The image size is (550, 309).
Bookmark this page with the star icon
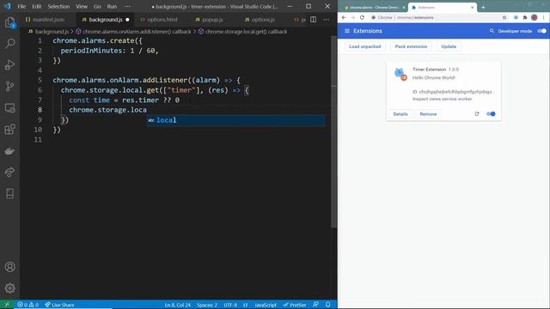click(504, 17)
